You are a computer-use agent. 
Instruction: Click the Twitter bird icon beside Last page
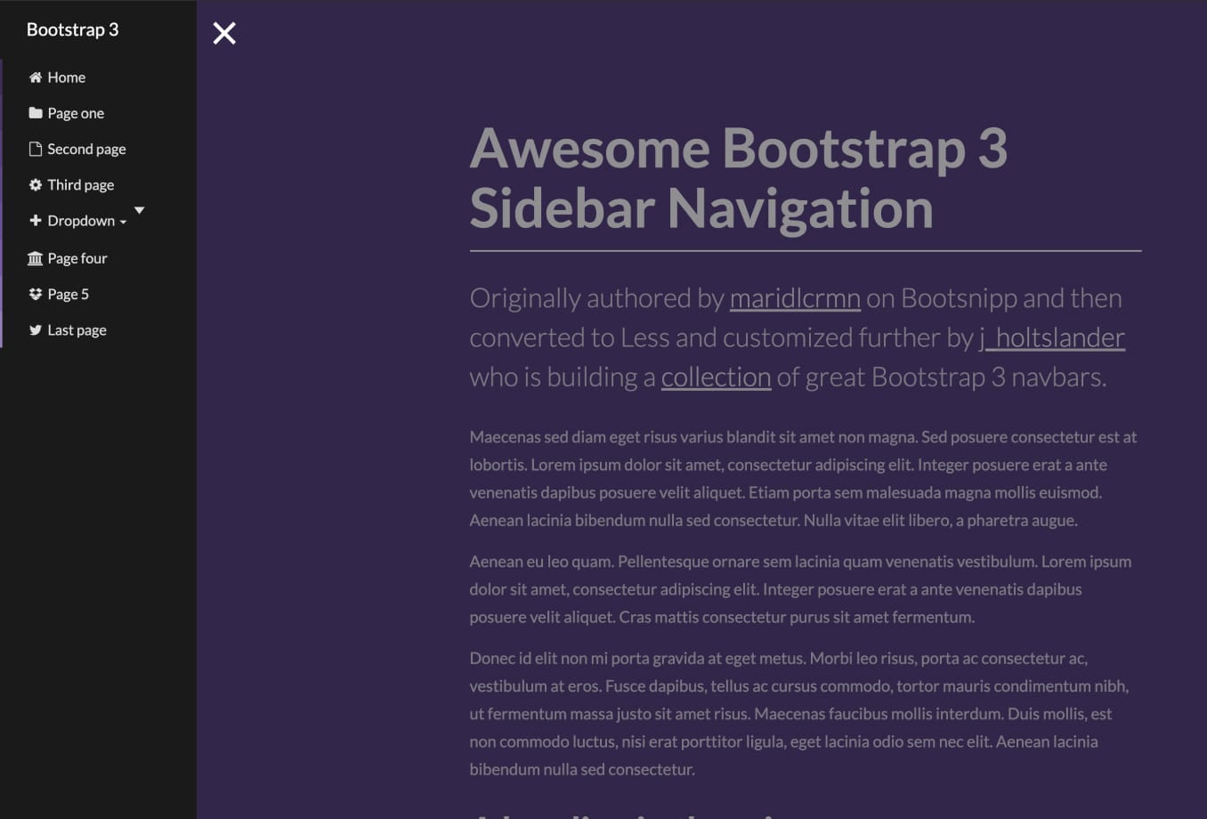[35, 329]
